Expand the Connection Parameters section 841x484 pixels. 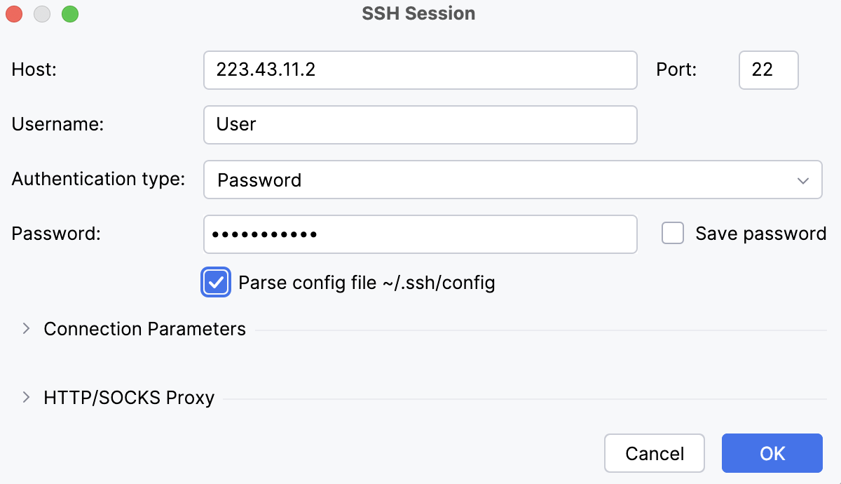144,328
